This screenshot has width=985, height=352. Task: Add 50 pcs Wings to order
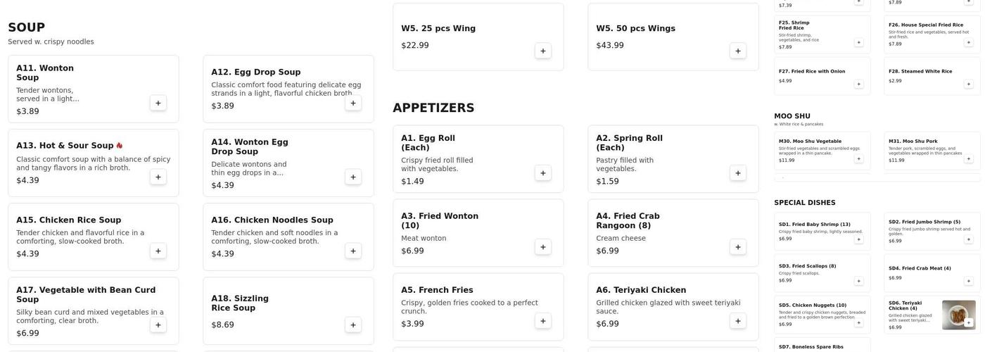738,51
